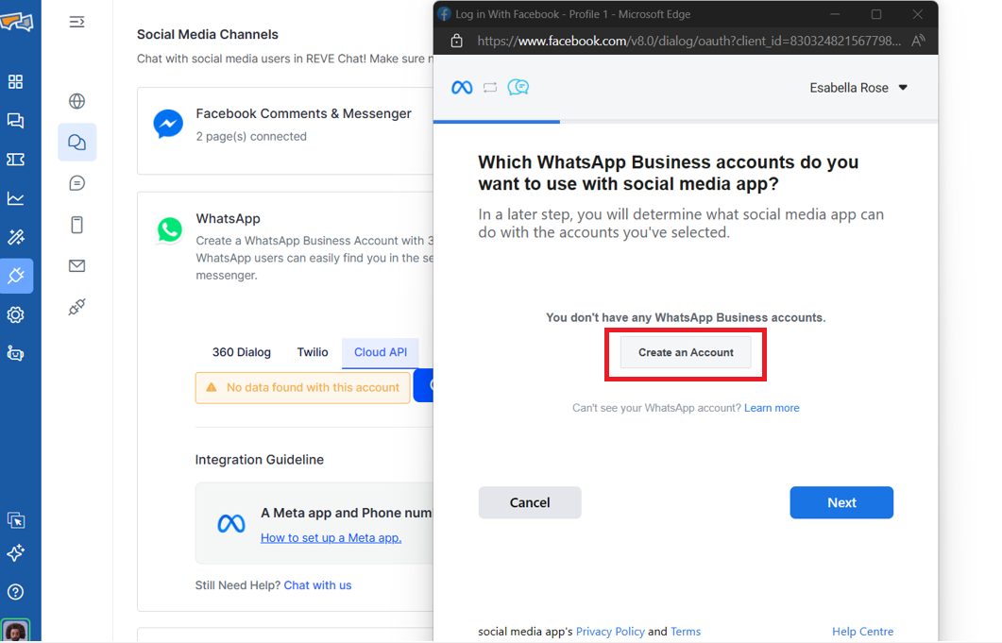The height and width of the screenshot is (643, 1002).
Task: Click the Facebook URL in address bar
Action: (x=688, y=41)
